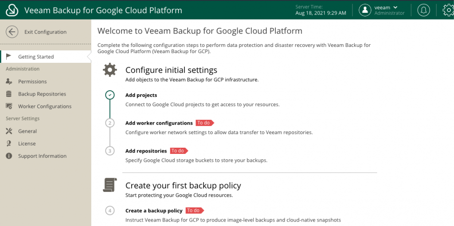Open Backup Repositories page
Screen dimensions: 454x226
(x=42, y=94)
